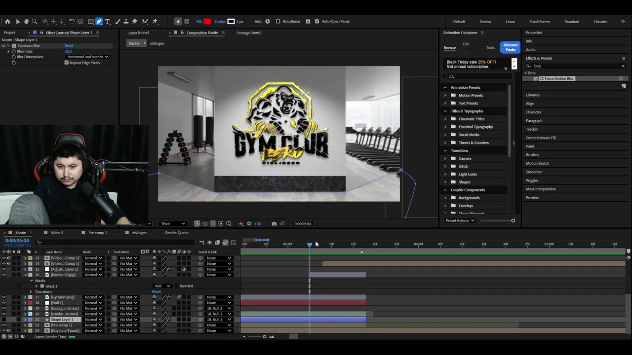Hide layer 17 Gymmm.png eye icon

4,297
